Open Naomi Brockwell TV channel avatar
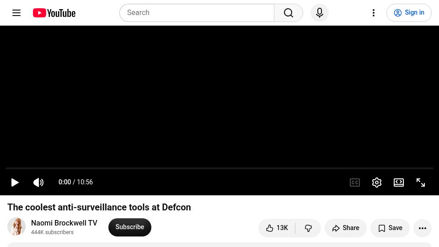 tap(16, 226)
